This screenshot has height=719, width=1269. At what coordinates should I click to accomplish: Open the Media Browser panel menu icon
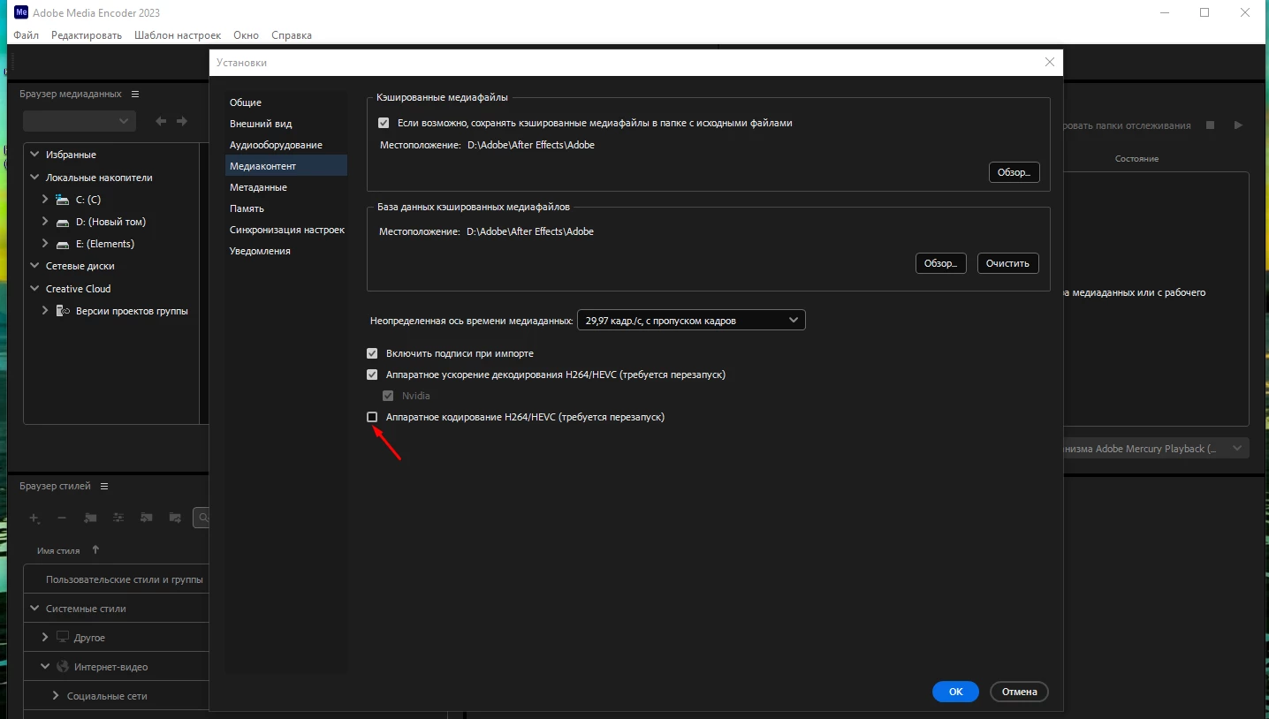click(x=135, y=95)
